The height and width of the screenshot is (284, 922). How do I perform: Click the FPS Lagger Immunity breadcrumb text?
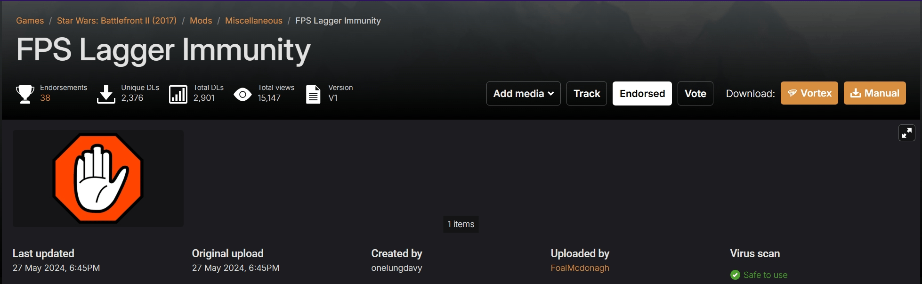[338, 21]
